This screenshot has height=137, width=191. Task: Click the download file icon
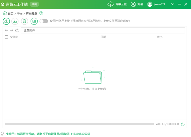click(15, 21)
